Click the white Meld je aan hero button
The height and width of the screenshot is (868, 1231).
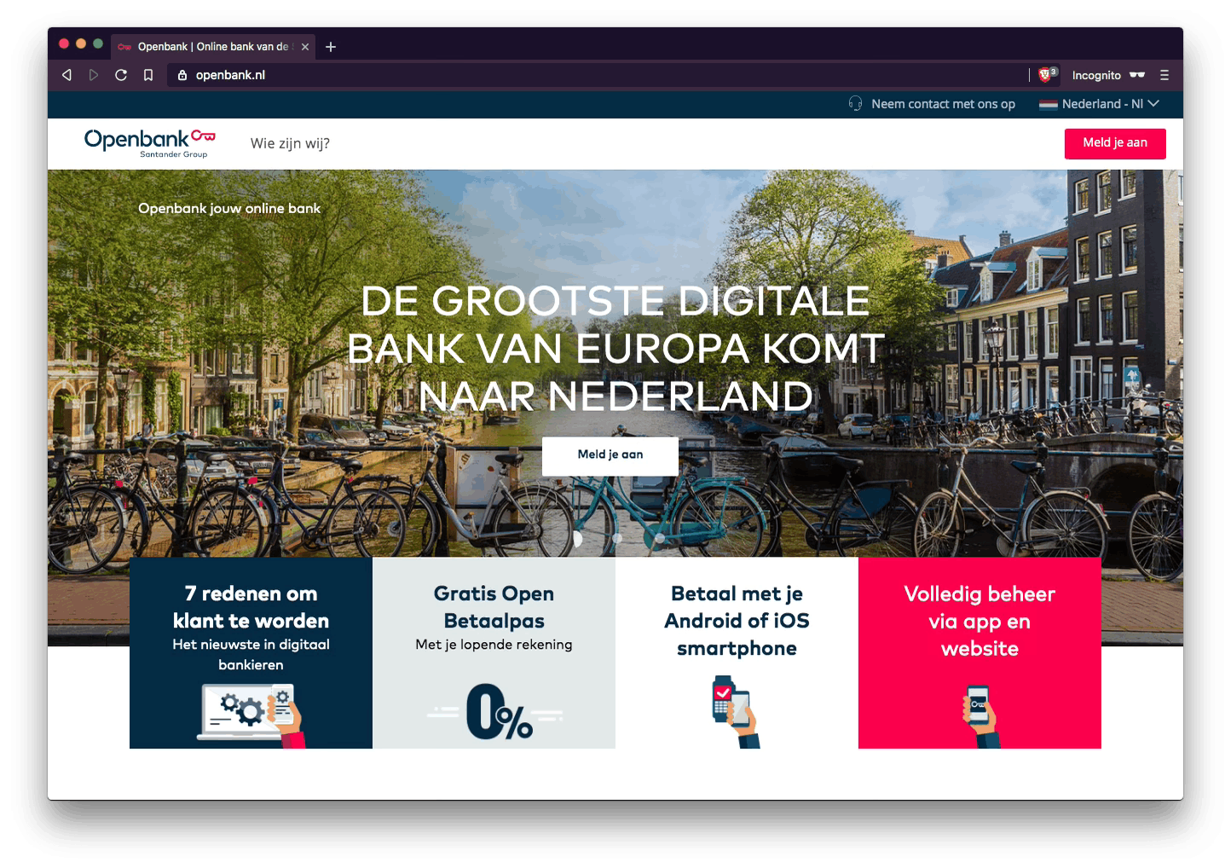pos(610,455)
